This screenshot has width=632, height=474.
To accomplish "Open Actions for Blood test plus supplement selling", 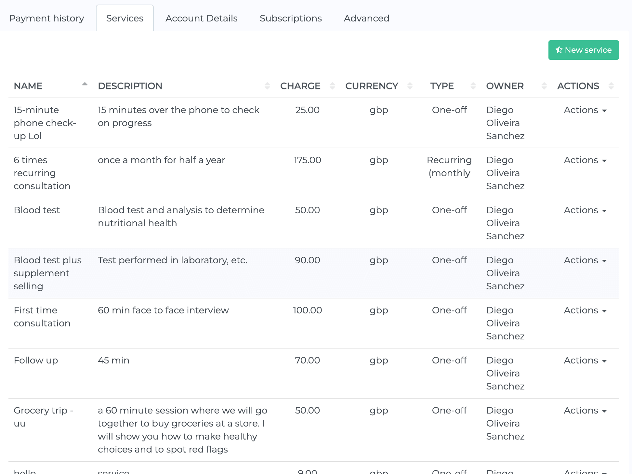I will [x=585, y=260].
